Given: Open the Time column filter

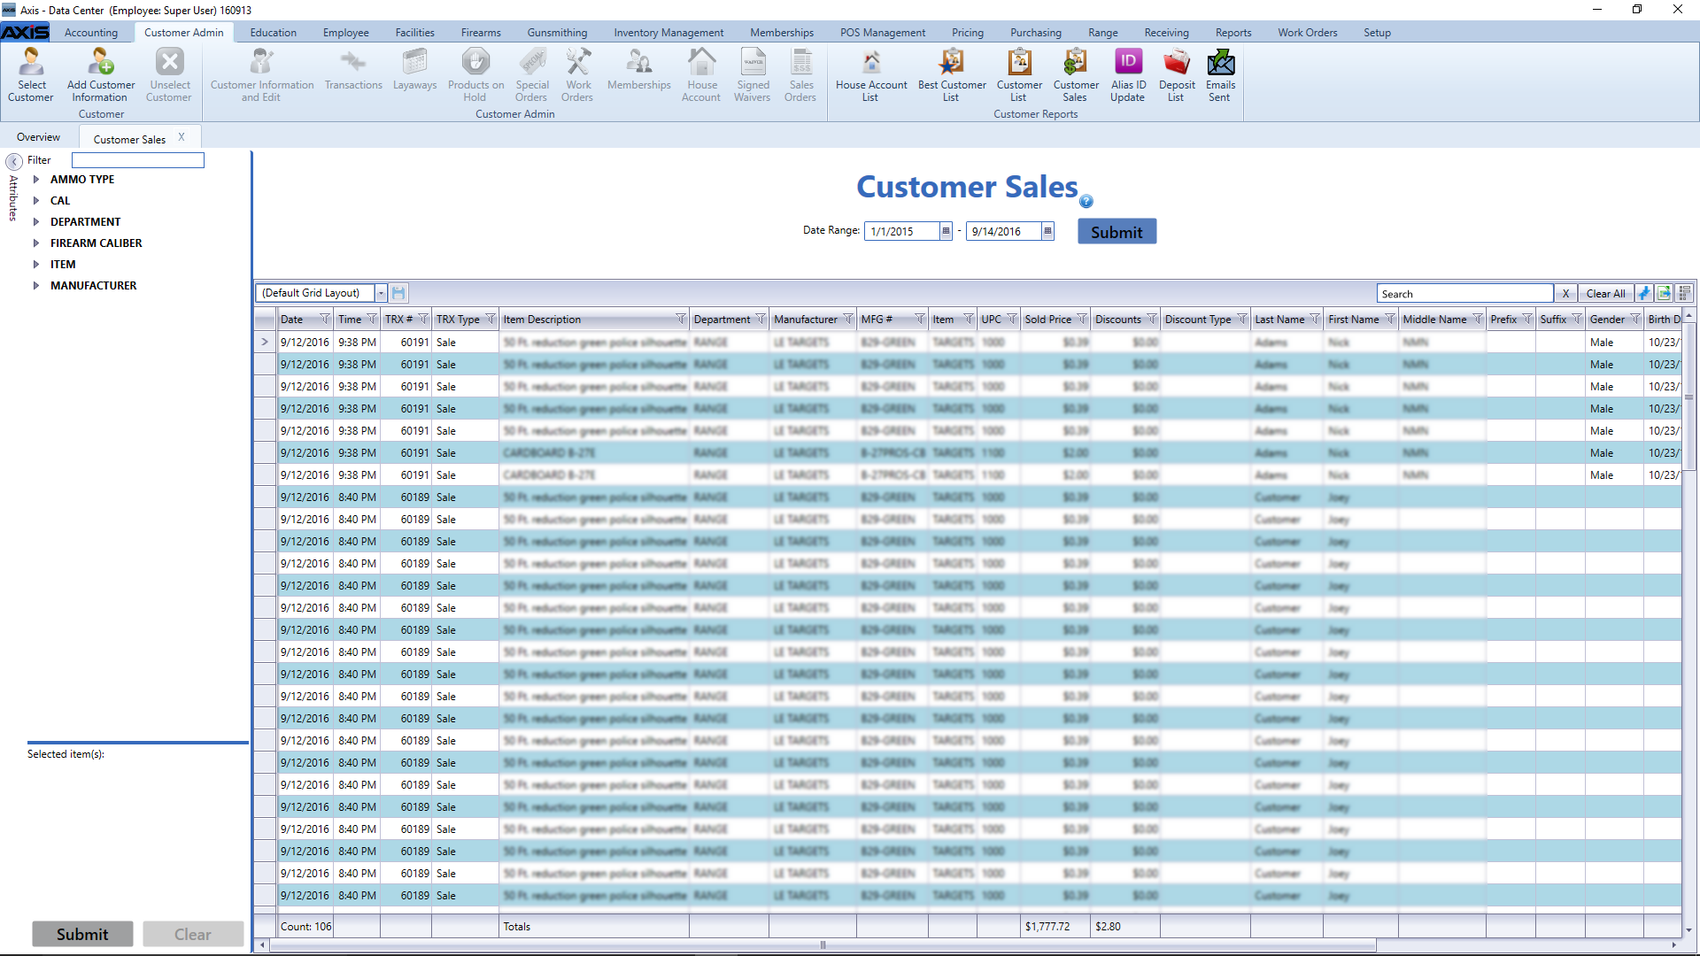Looking at the screenshot, I should click(x=372, y=320).
